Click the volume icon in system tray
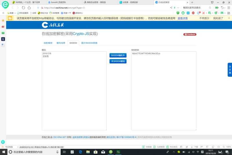 coord(193,152)
